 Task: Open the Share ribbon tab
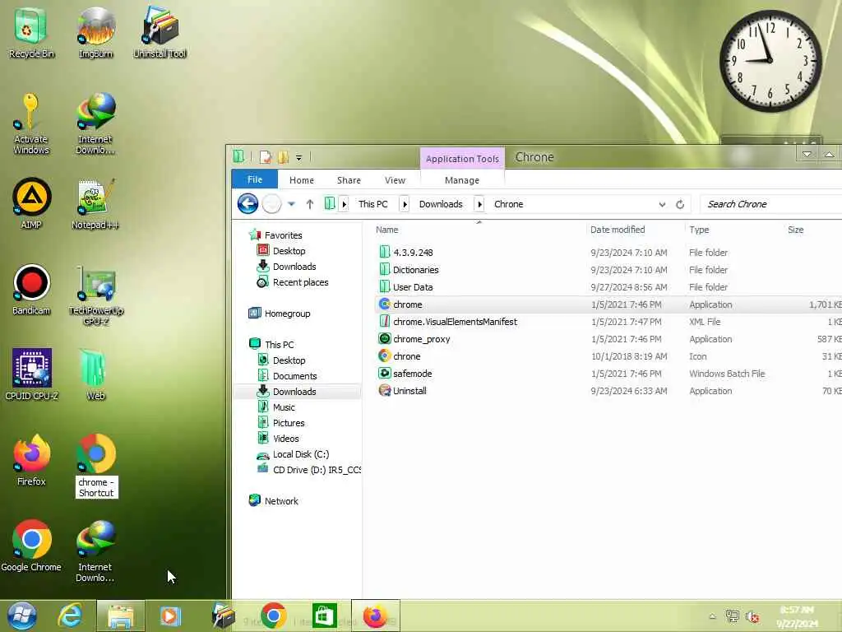(x=349, y=180)
